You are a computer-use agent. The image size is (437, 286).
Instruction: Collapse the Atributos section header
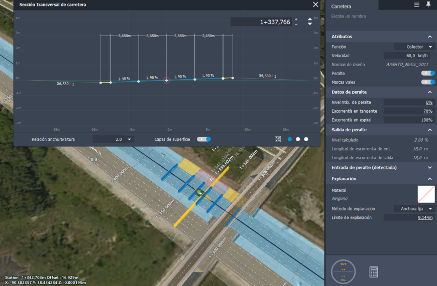click(380, 37)
